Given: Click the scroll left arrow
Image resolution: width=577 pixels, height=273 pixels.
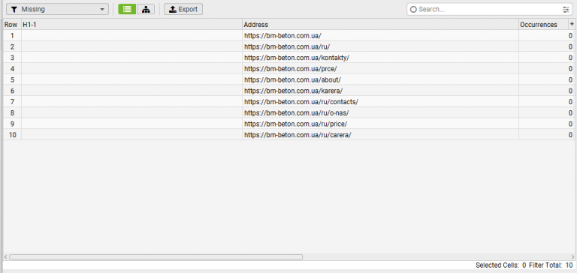Looking at the screenshot, I should [x=5, y=256].
